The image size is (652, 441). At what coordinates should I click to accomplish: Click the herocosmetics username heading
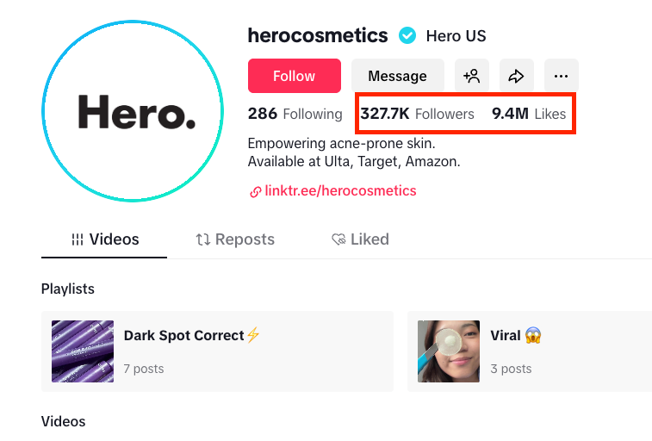[x=318, y=36]
